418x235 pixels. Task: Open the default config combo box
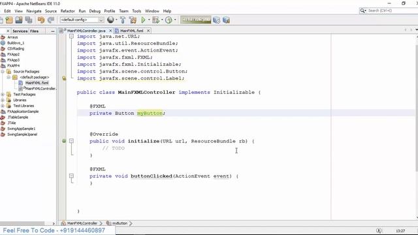(82, 20)
